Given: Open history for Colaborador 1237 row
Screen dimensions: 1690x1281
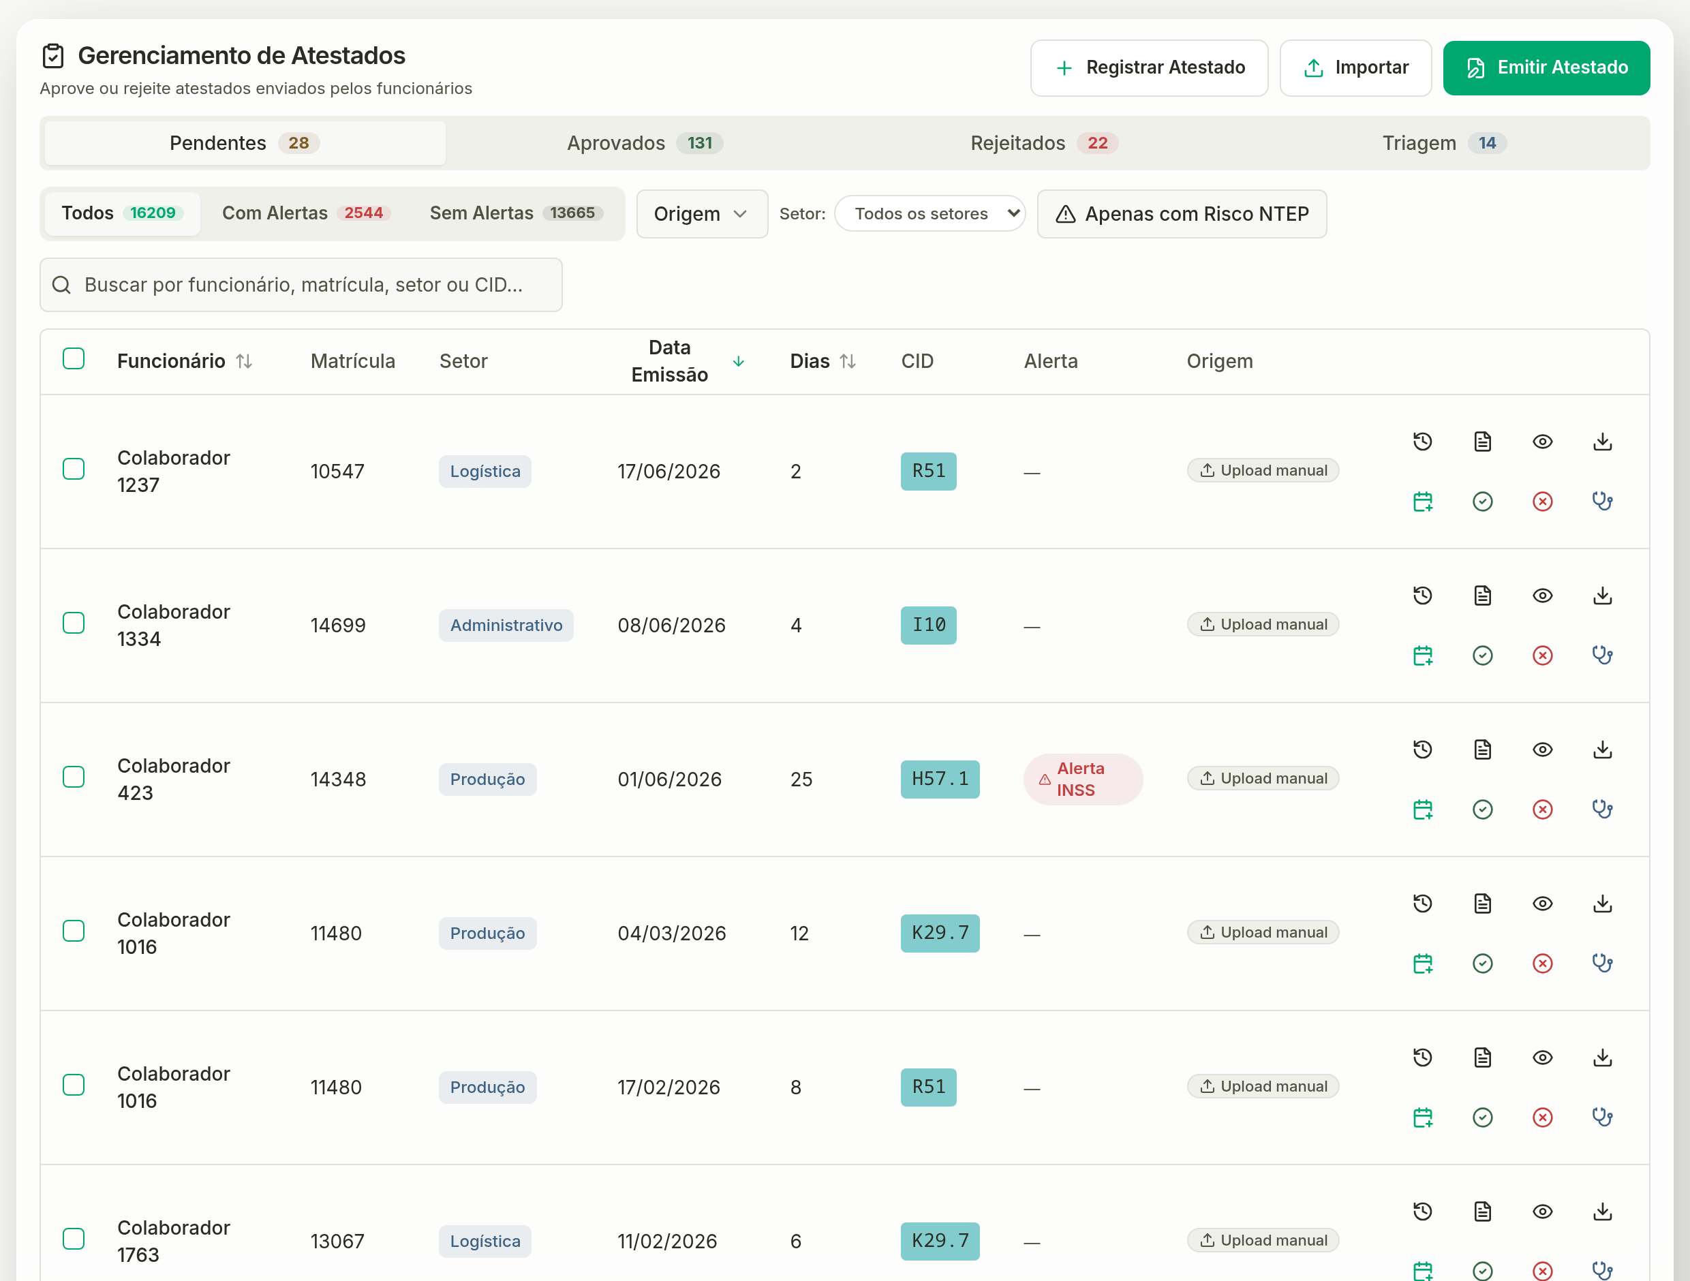Looking at the screenshot, I should (x=1422, y=442).
